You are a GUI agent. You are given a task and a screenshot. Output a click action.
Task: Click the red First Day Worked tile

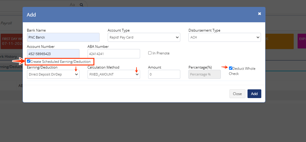point(12,41)
